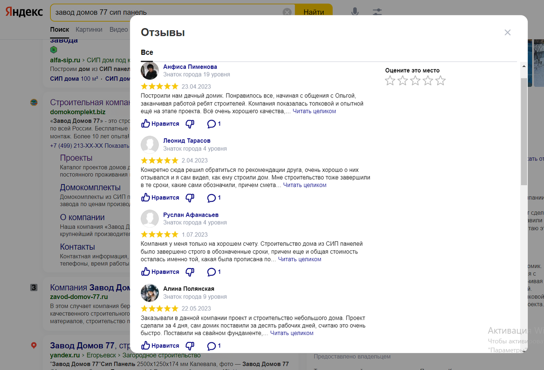The image size is (544, 370).
Task: Open the Контакты sitelink
Action: tap(78, 247)
